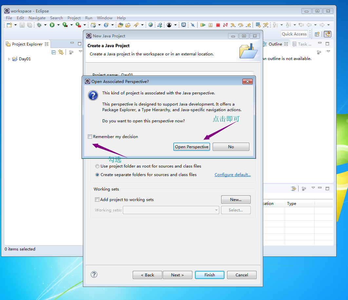Click the Save disk icon in toolbar
348x300 pixels.
click(22, 25)
